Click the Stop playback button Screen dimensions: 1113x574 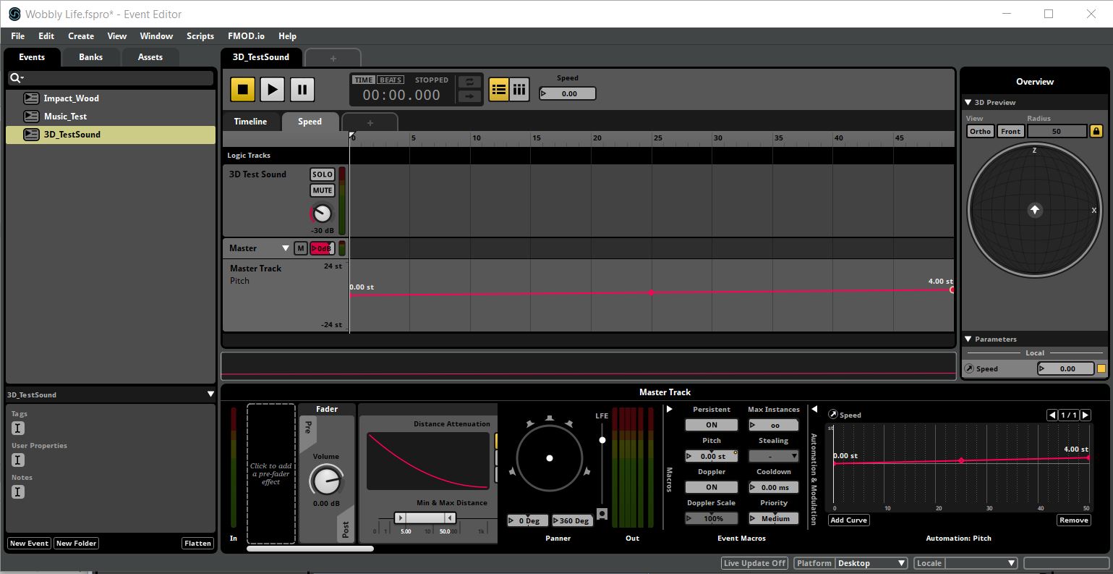pos(243,90)
